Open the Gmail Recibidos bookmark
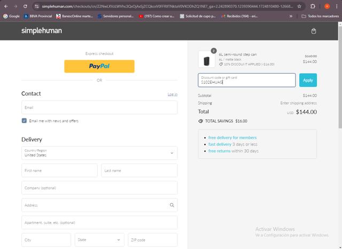 coord(239,16)
